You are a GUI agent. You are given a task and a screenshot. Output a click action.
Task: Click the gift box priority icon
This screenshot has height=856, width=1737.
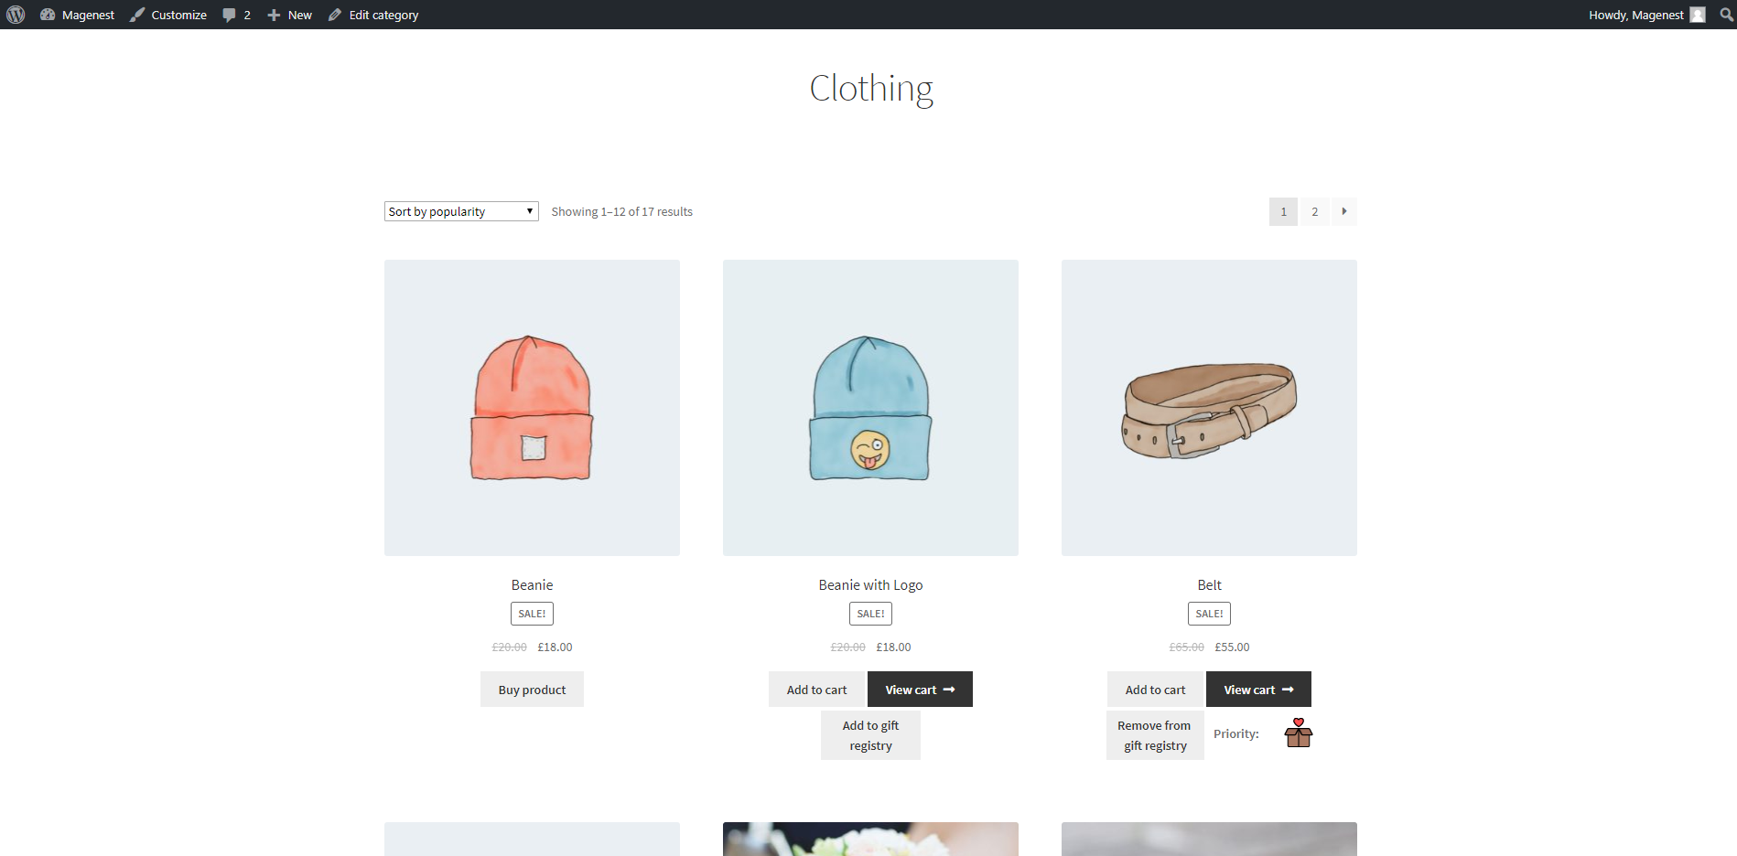click(x=1298, y=733)
